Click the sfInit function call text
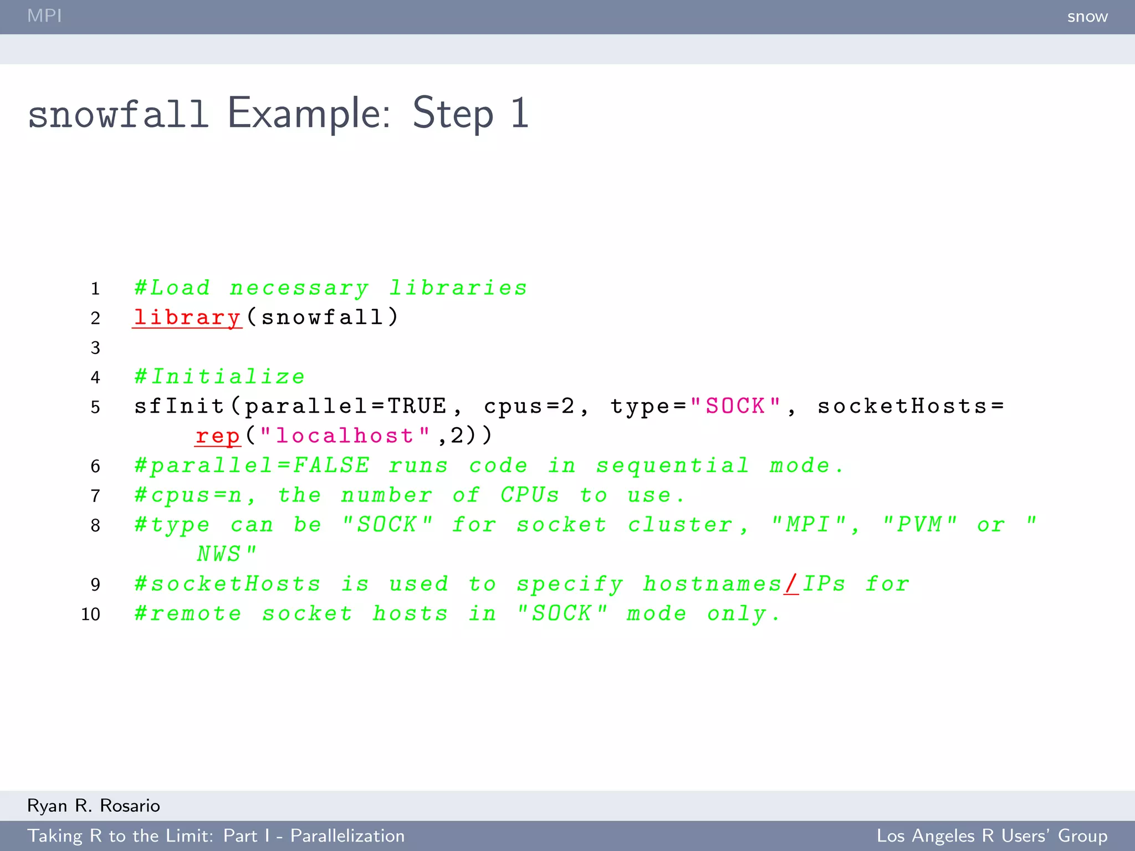The width and height of the screenshot is (1135, 851). click(x=178, y=406)
